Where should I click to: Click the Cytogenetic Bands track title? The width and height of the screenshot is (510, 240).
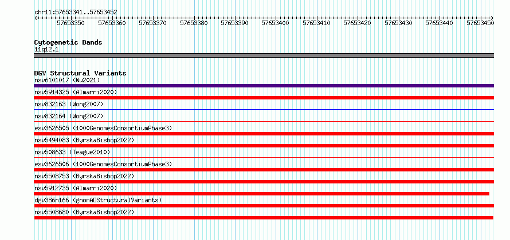point(68,42)
